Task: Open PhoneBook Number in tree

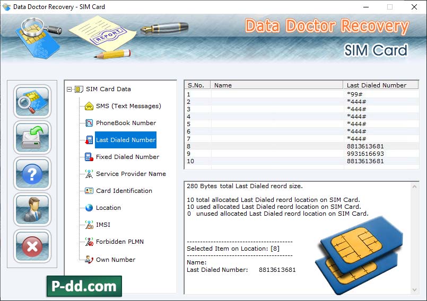Action: (x=126, y=123)
